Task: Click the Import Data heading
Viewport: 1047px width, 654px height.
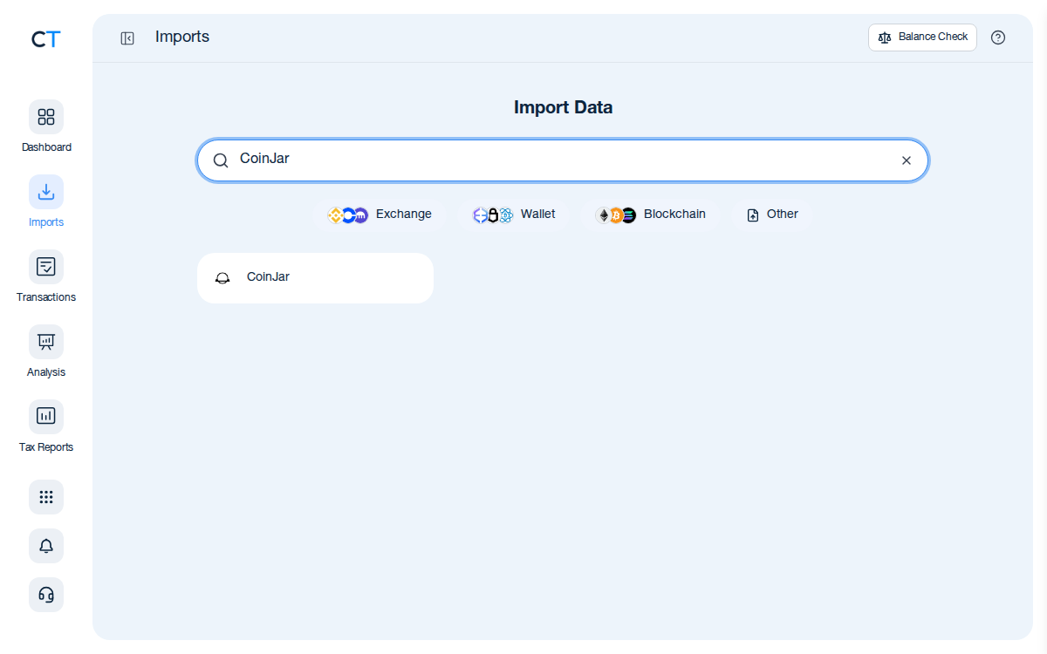Action: (x=563, y=107)
